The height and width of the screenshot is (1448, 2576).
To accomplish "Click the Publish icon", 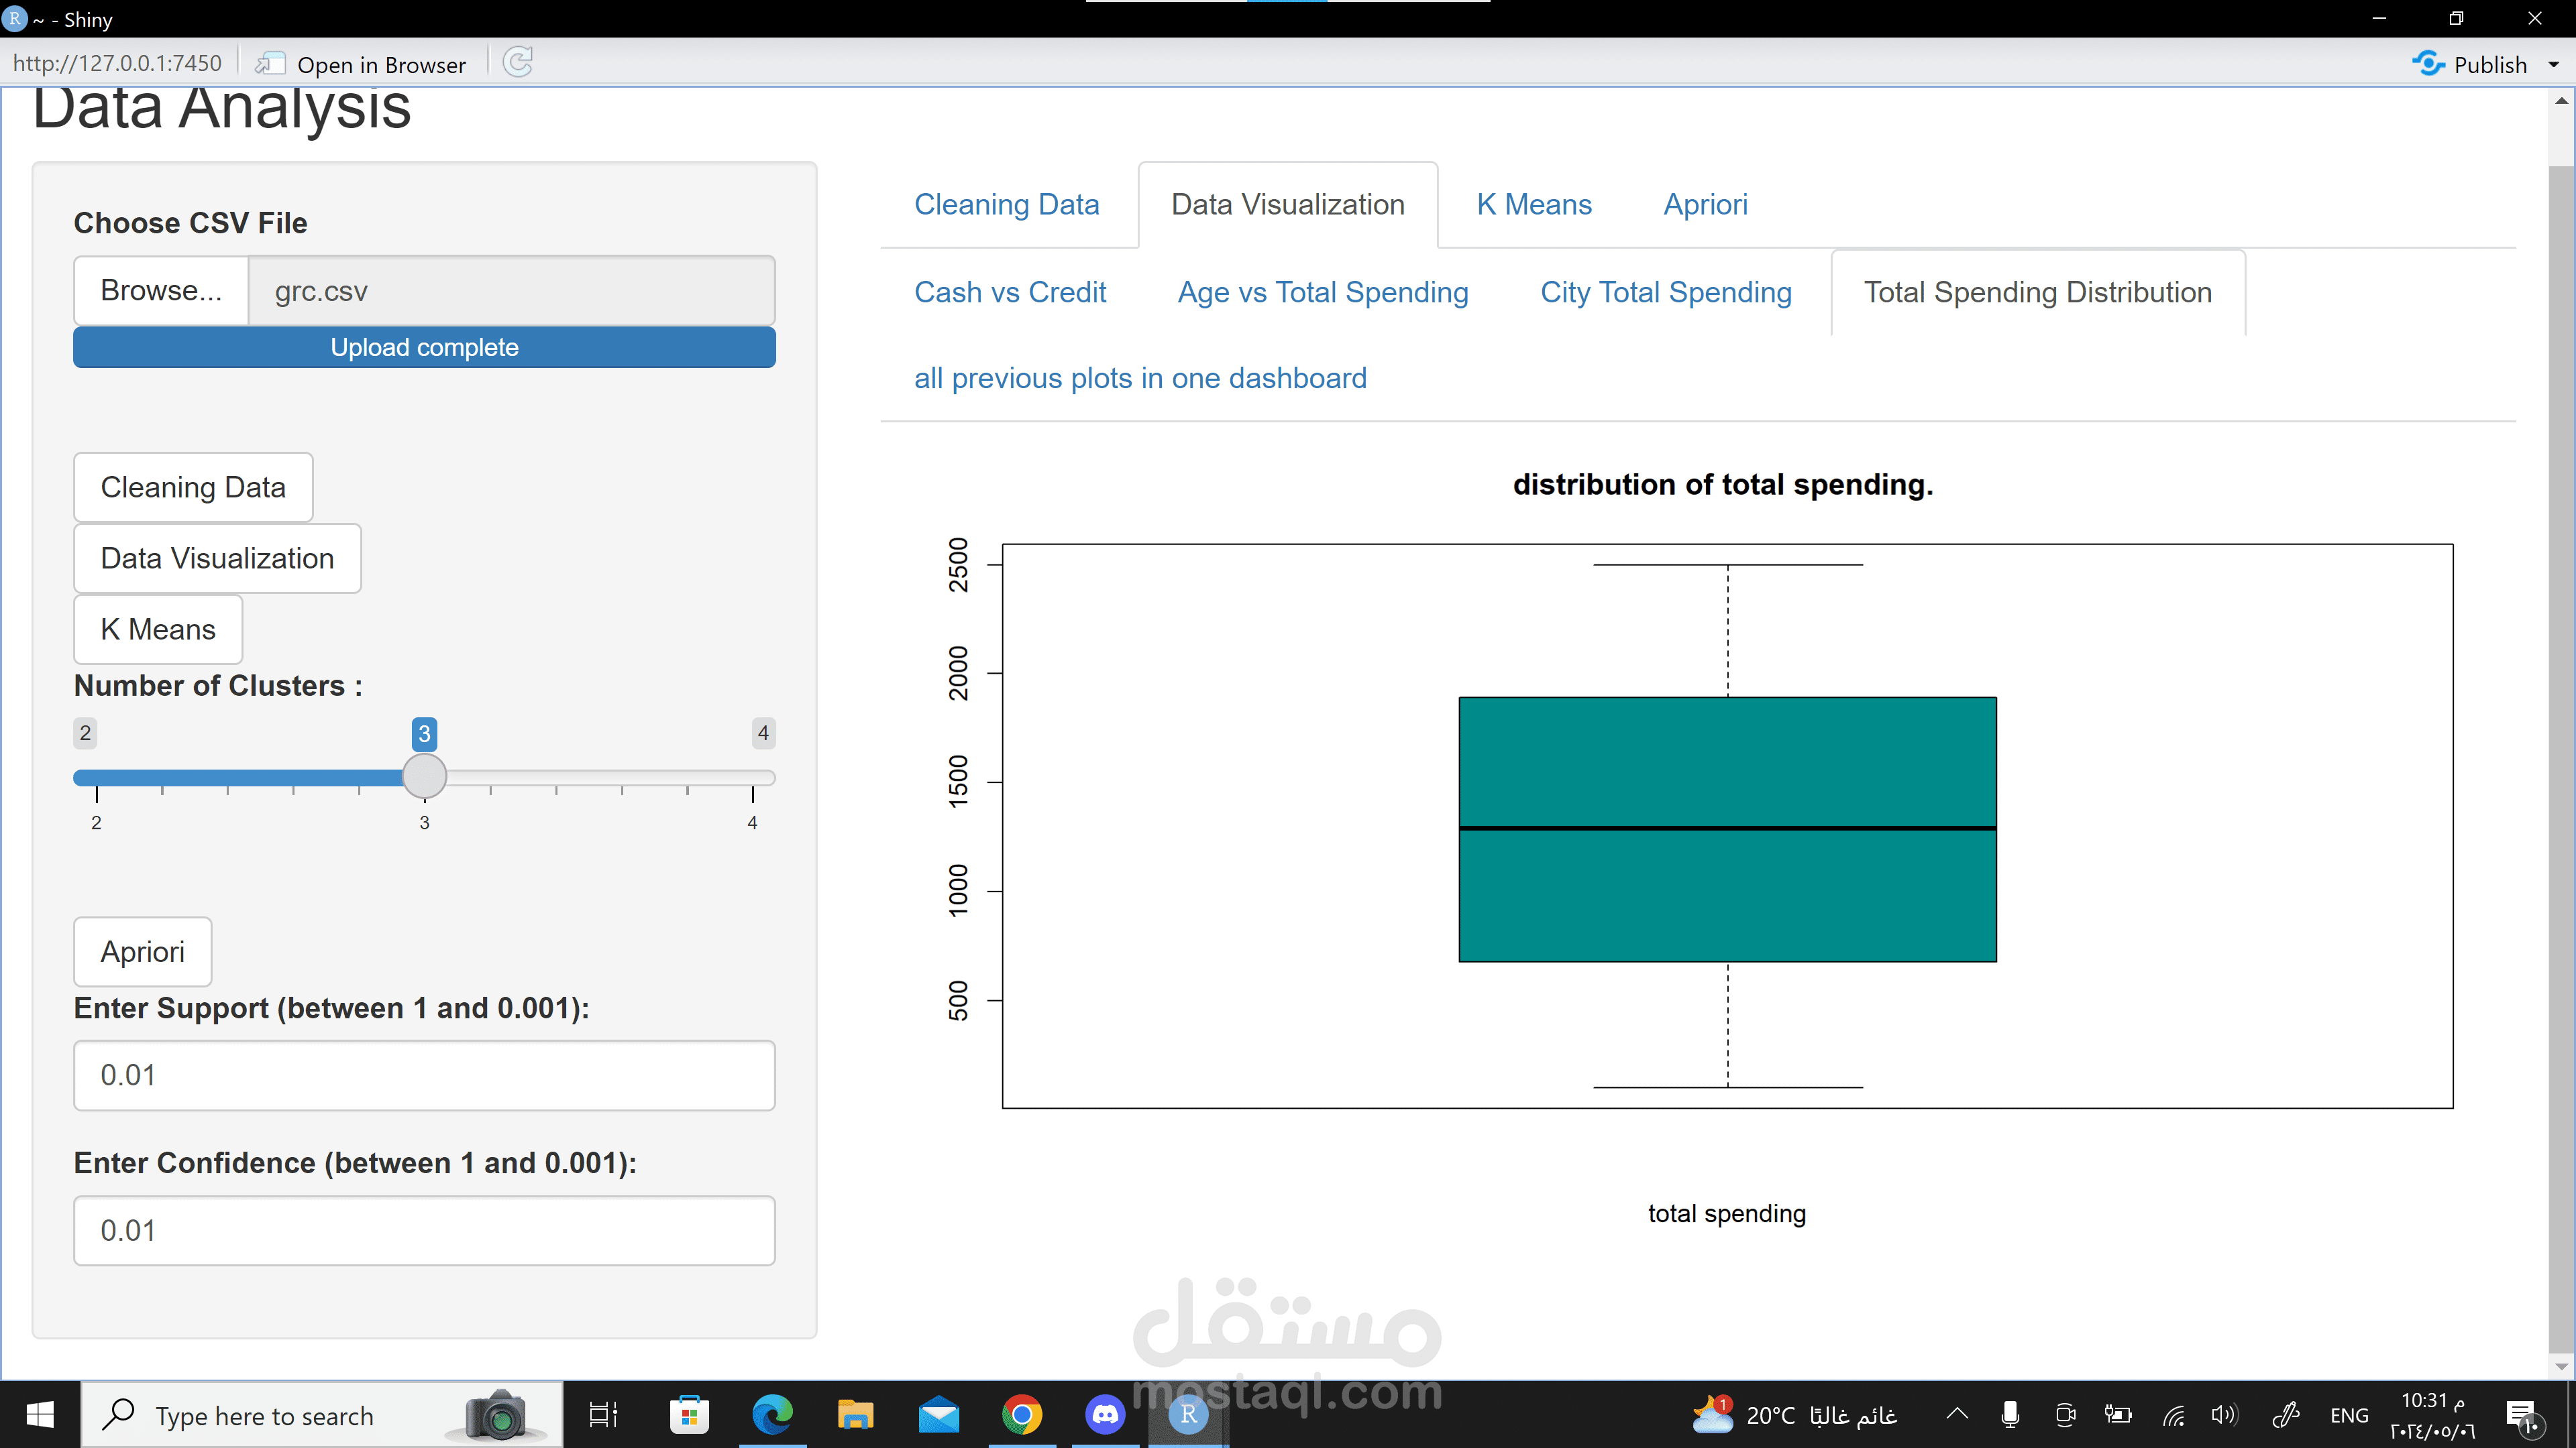I will coord(2428,64).
